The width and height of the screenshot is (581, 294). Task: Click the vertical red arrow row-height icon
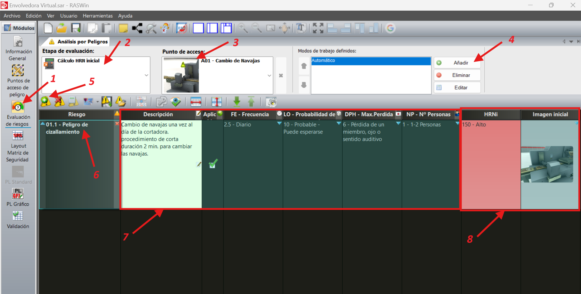click(x=216, y=102)
